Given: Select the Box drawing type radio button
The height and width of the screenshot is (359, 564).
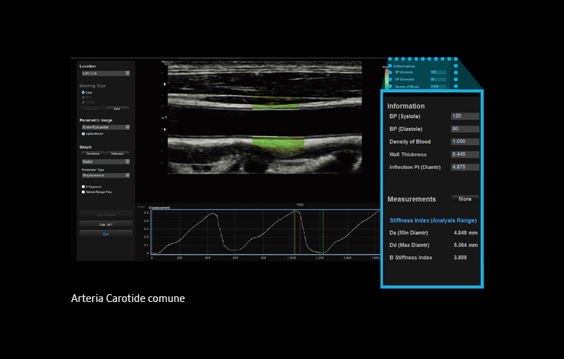Looking at the screenshot, I should coord(83,97).
